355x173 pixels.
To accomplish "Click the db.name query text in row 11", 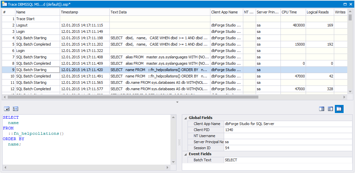I will point(160,82).
